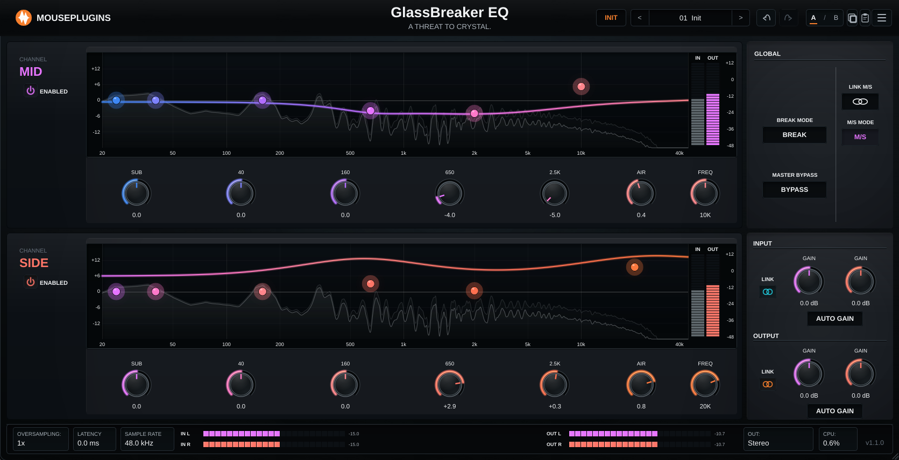Open the 01 Init preset selector

(690, 18)
